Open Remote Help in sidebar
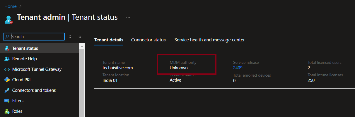The height and width of the screenshot is (118, 355). [x=39, y=59]
